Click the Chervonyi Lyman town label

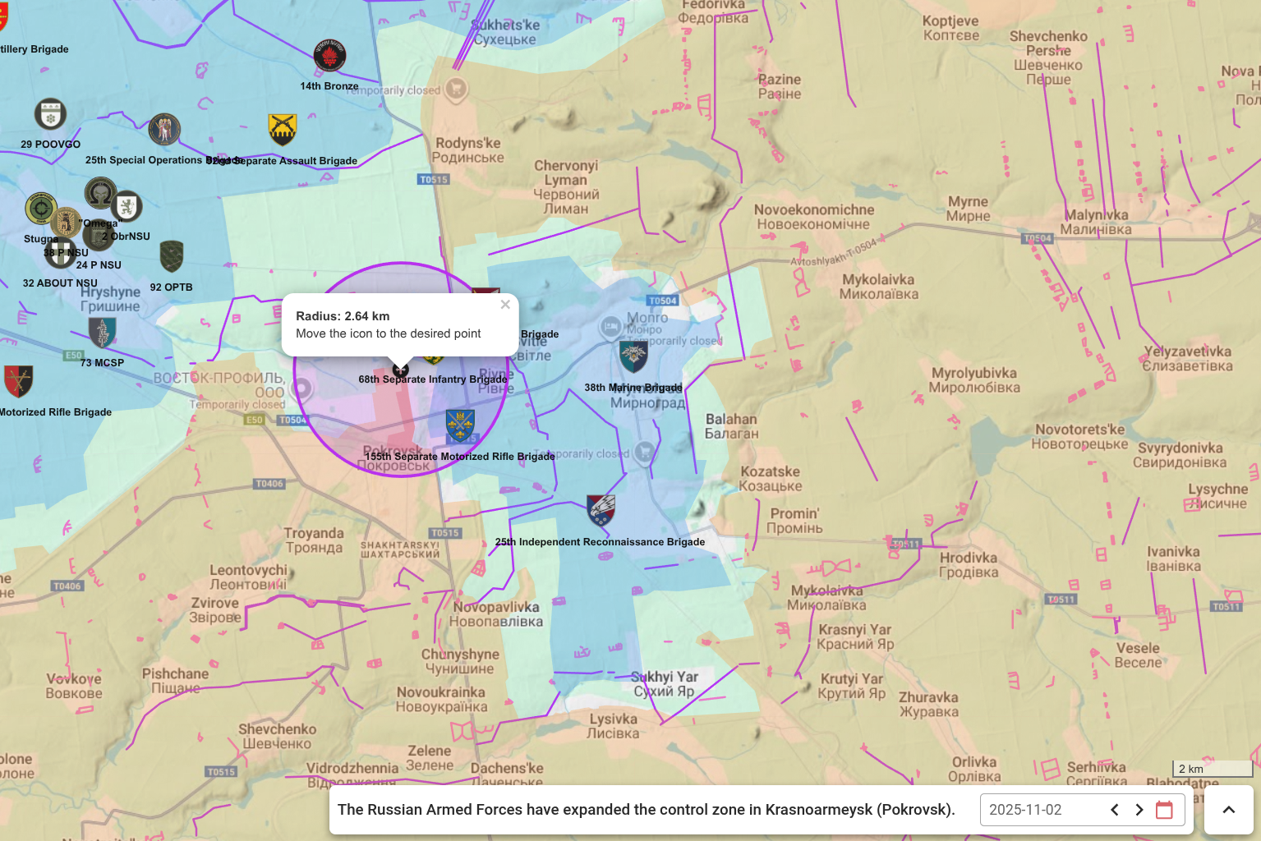click(566, 186)
